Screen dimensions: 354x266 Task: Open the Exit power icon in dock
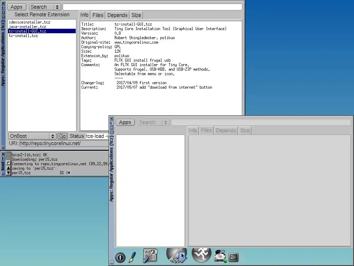[120, 257]
